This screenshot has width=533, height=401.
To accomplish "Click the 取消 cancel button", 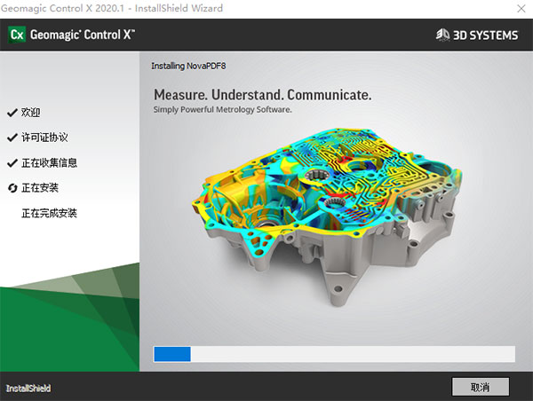I will coord(481,387).
